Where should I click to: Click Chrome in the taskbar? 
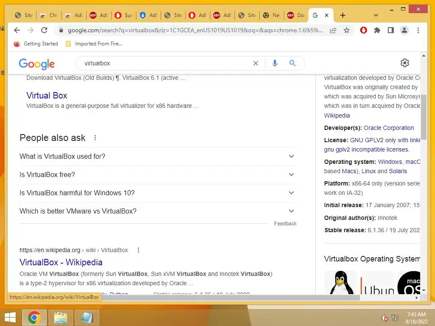pyautogui.click(x=34, y=318)
